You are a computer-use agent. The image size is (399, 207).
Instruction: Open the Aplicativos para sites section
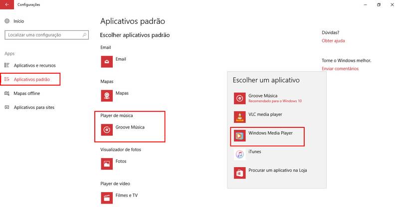(34, 107)
